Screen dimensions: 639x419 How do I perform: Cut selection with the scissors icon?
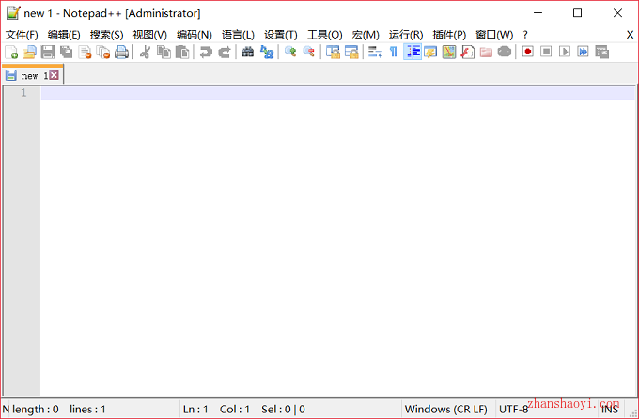(x=145, y=53)
